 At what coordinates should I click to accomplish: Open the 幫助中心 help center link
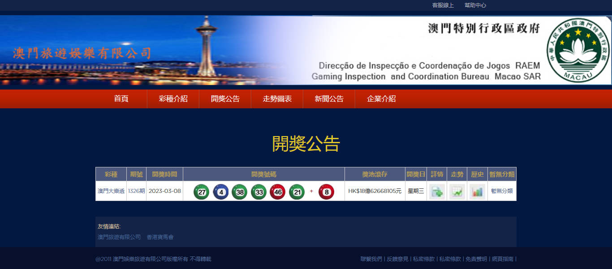point(475,5)
